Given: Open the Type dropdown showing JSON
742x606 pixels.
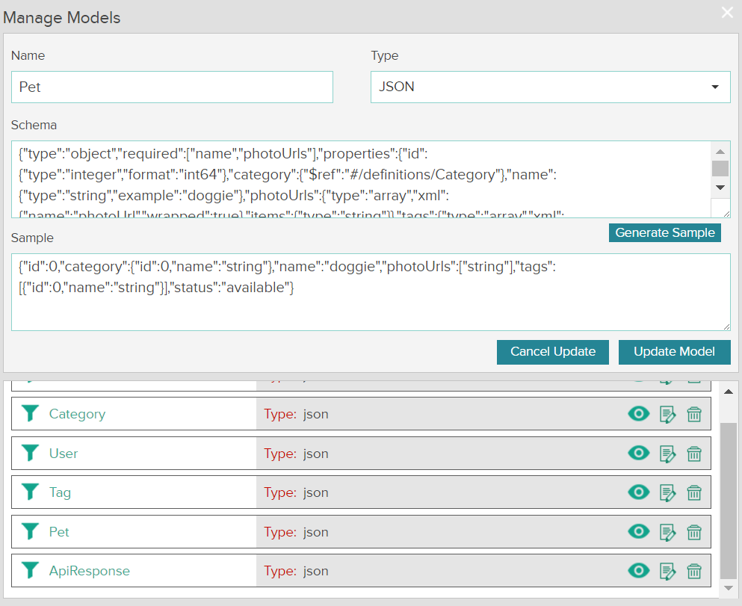Looking at the screenshot, I should [550, 87].
